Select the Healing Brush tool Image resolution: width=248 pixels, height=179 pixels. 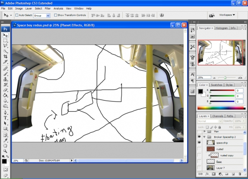(x=5, y=68)
